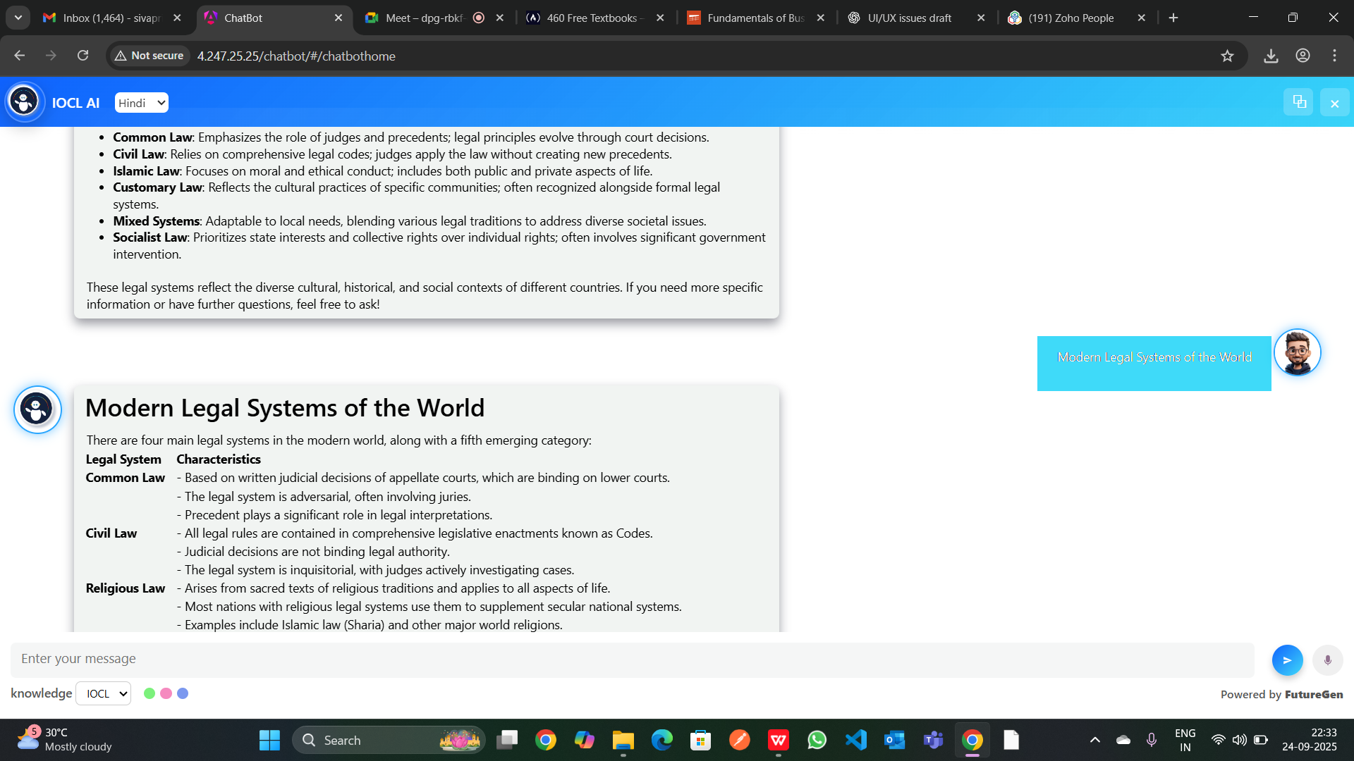The height and width of the screenshot is (761, 1354).
Task: Bookmark this page with the star icon
Action: (x=1227, y=56)
